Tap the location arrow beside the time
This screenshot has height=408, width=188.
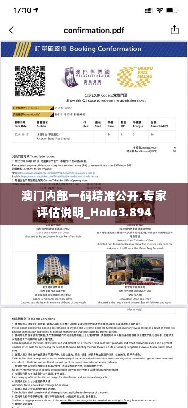(x=36, y=10)
